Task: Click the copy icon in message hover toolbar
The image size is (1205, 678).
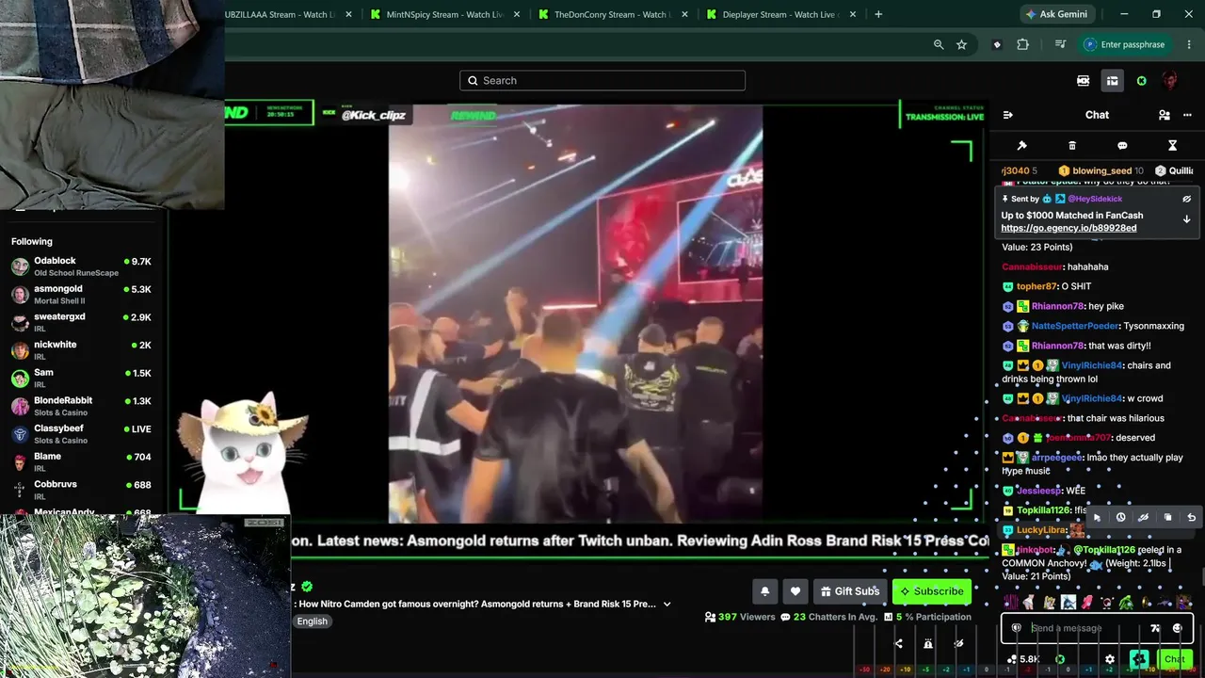Action: [1168, 517]
